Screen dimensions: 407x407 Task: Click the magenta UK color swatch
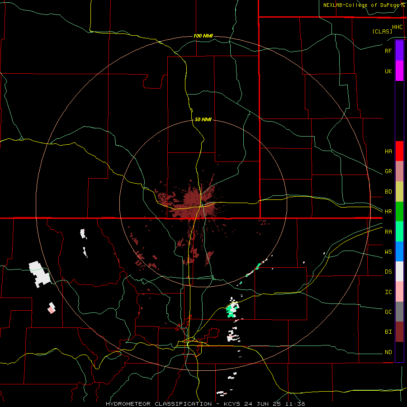pos(399,71)
